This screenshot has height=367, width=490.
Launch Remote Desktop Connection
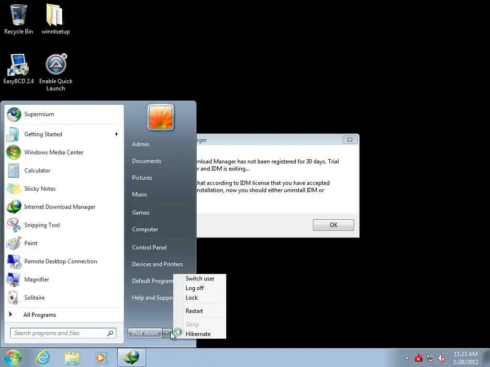(x=65, y=261)
